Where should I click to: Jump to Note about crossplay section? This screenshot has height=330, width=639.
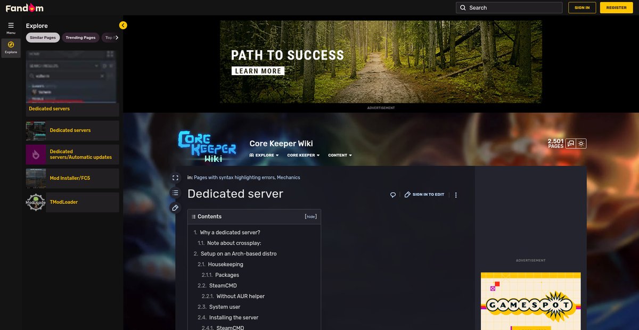pyautogui.click(x=234, y=243)
